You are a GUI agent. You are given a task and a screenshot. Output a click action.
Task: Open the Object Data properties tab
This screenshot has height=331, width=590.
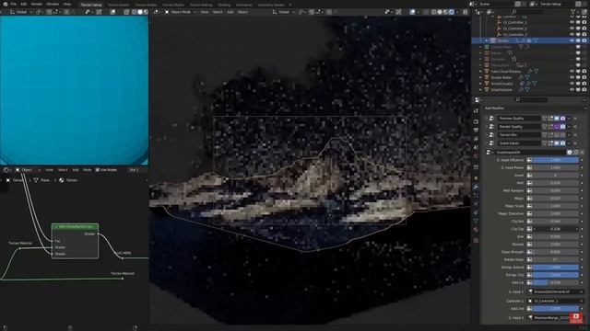[476, 221]
